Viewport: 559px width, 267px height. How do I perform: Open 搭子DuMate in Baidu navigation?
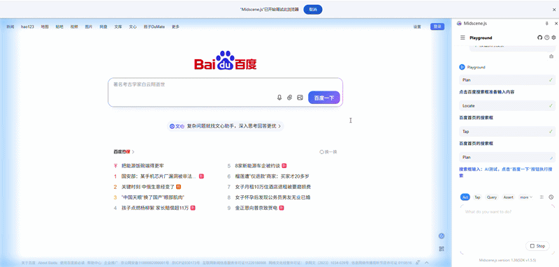tap(154, 26)
